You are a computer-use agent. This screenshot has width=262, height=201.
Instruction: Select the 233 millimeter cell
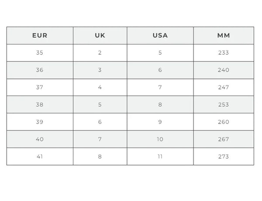[223, 53]
